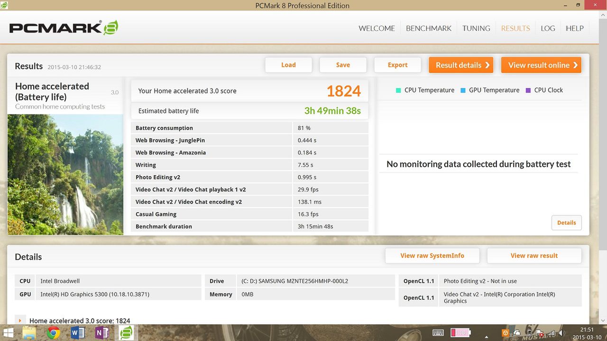Select the Intel(R) HD Graphics 5300 value

95,294
